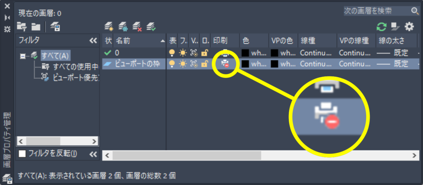Image resolution: width=423 pixels, height=185 pixels.
Task: Check the フィルタを反転 checkbox
Action: (22, 154)
